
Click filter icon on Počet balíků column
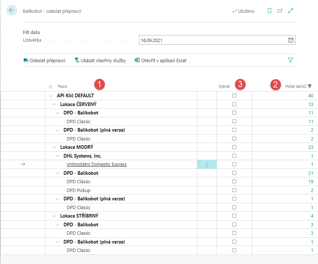click(310, 86)
